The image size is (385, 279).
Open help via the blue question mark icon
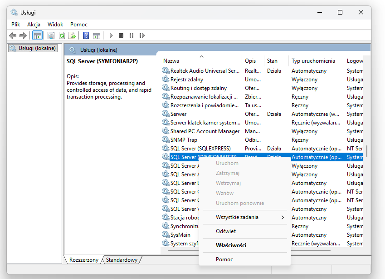86,36
